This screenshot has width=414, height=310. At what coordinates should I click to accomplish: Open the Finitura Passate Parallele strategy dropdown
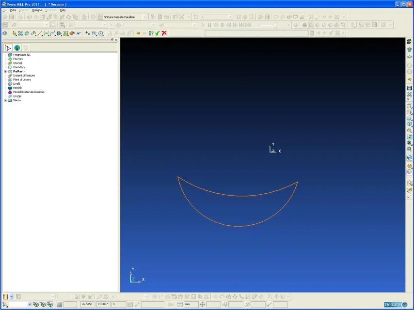click(144, 17)
